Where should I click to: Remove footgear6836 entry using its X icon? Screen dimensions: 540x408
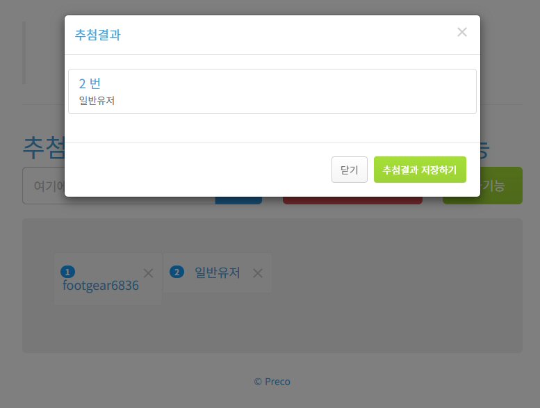149,273
